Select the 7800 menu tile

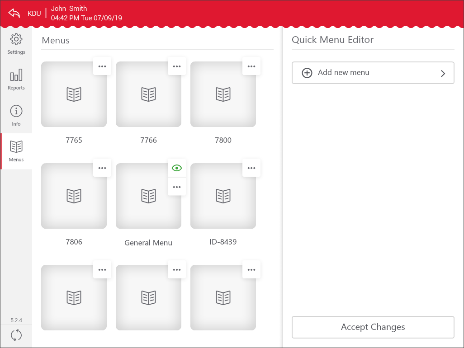click(223, 94)
